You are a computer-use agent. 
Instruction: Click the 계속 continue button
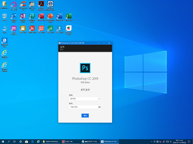click(85, 115)
